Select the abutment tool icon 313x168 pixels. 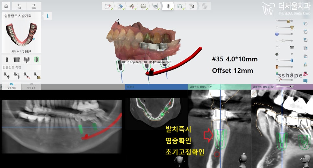pos(17,59)
